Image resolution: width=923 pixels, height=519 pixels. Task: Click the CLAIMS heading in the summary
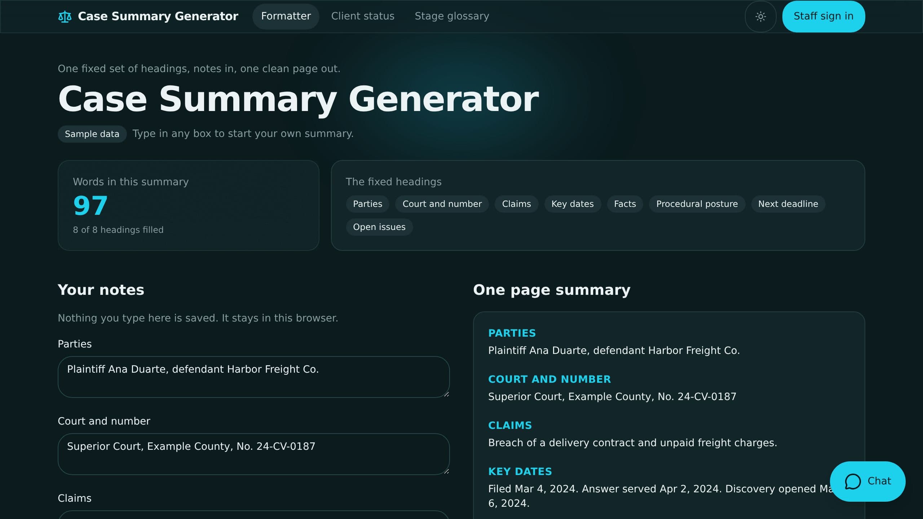pyautogui.click(x=510, y=425)
